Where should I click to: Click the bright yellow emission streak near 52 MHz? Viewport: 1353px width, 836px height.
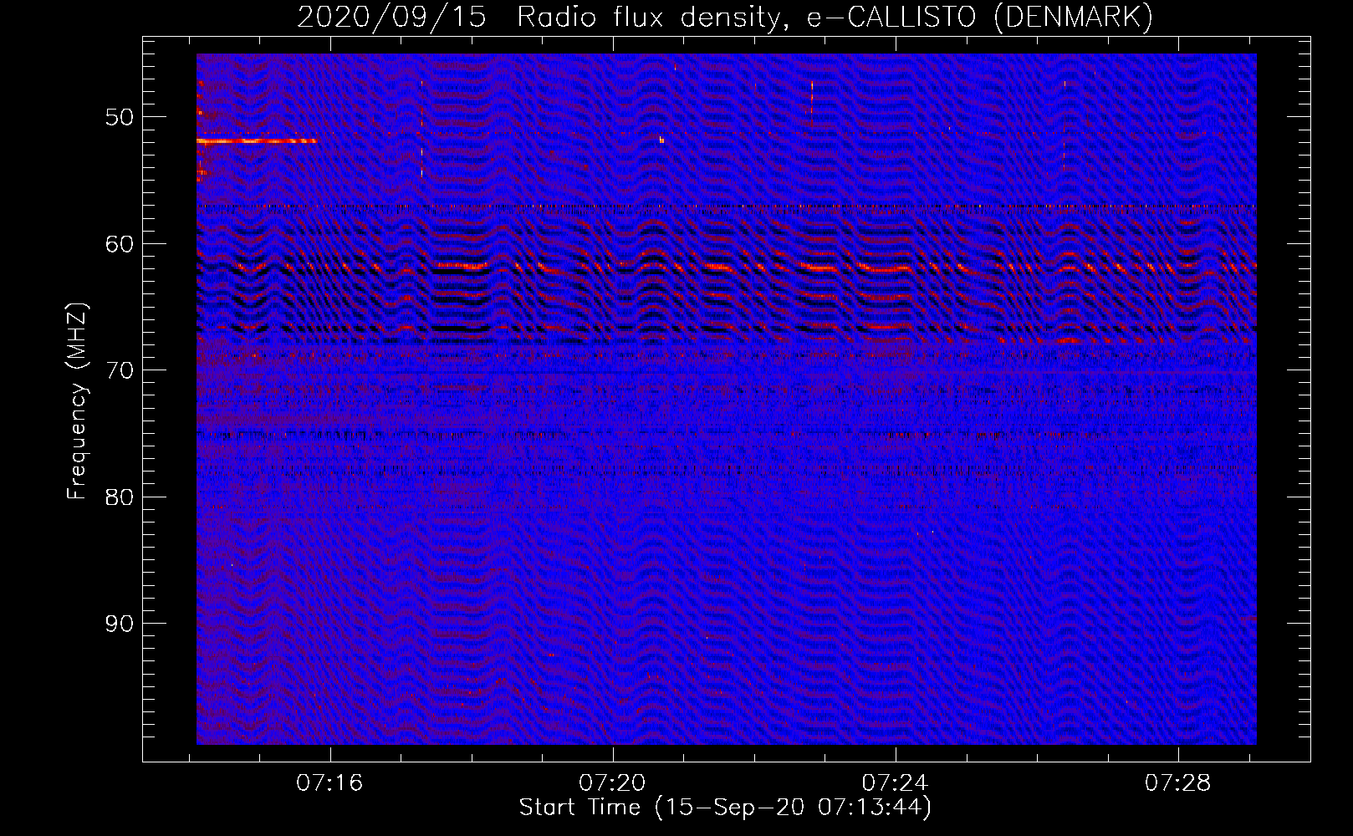click(x=256, y=141)
